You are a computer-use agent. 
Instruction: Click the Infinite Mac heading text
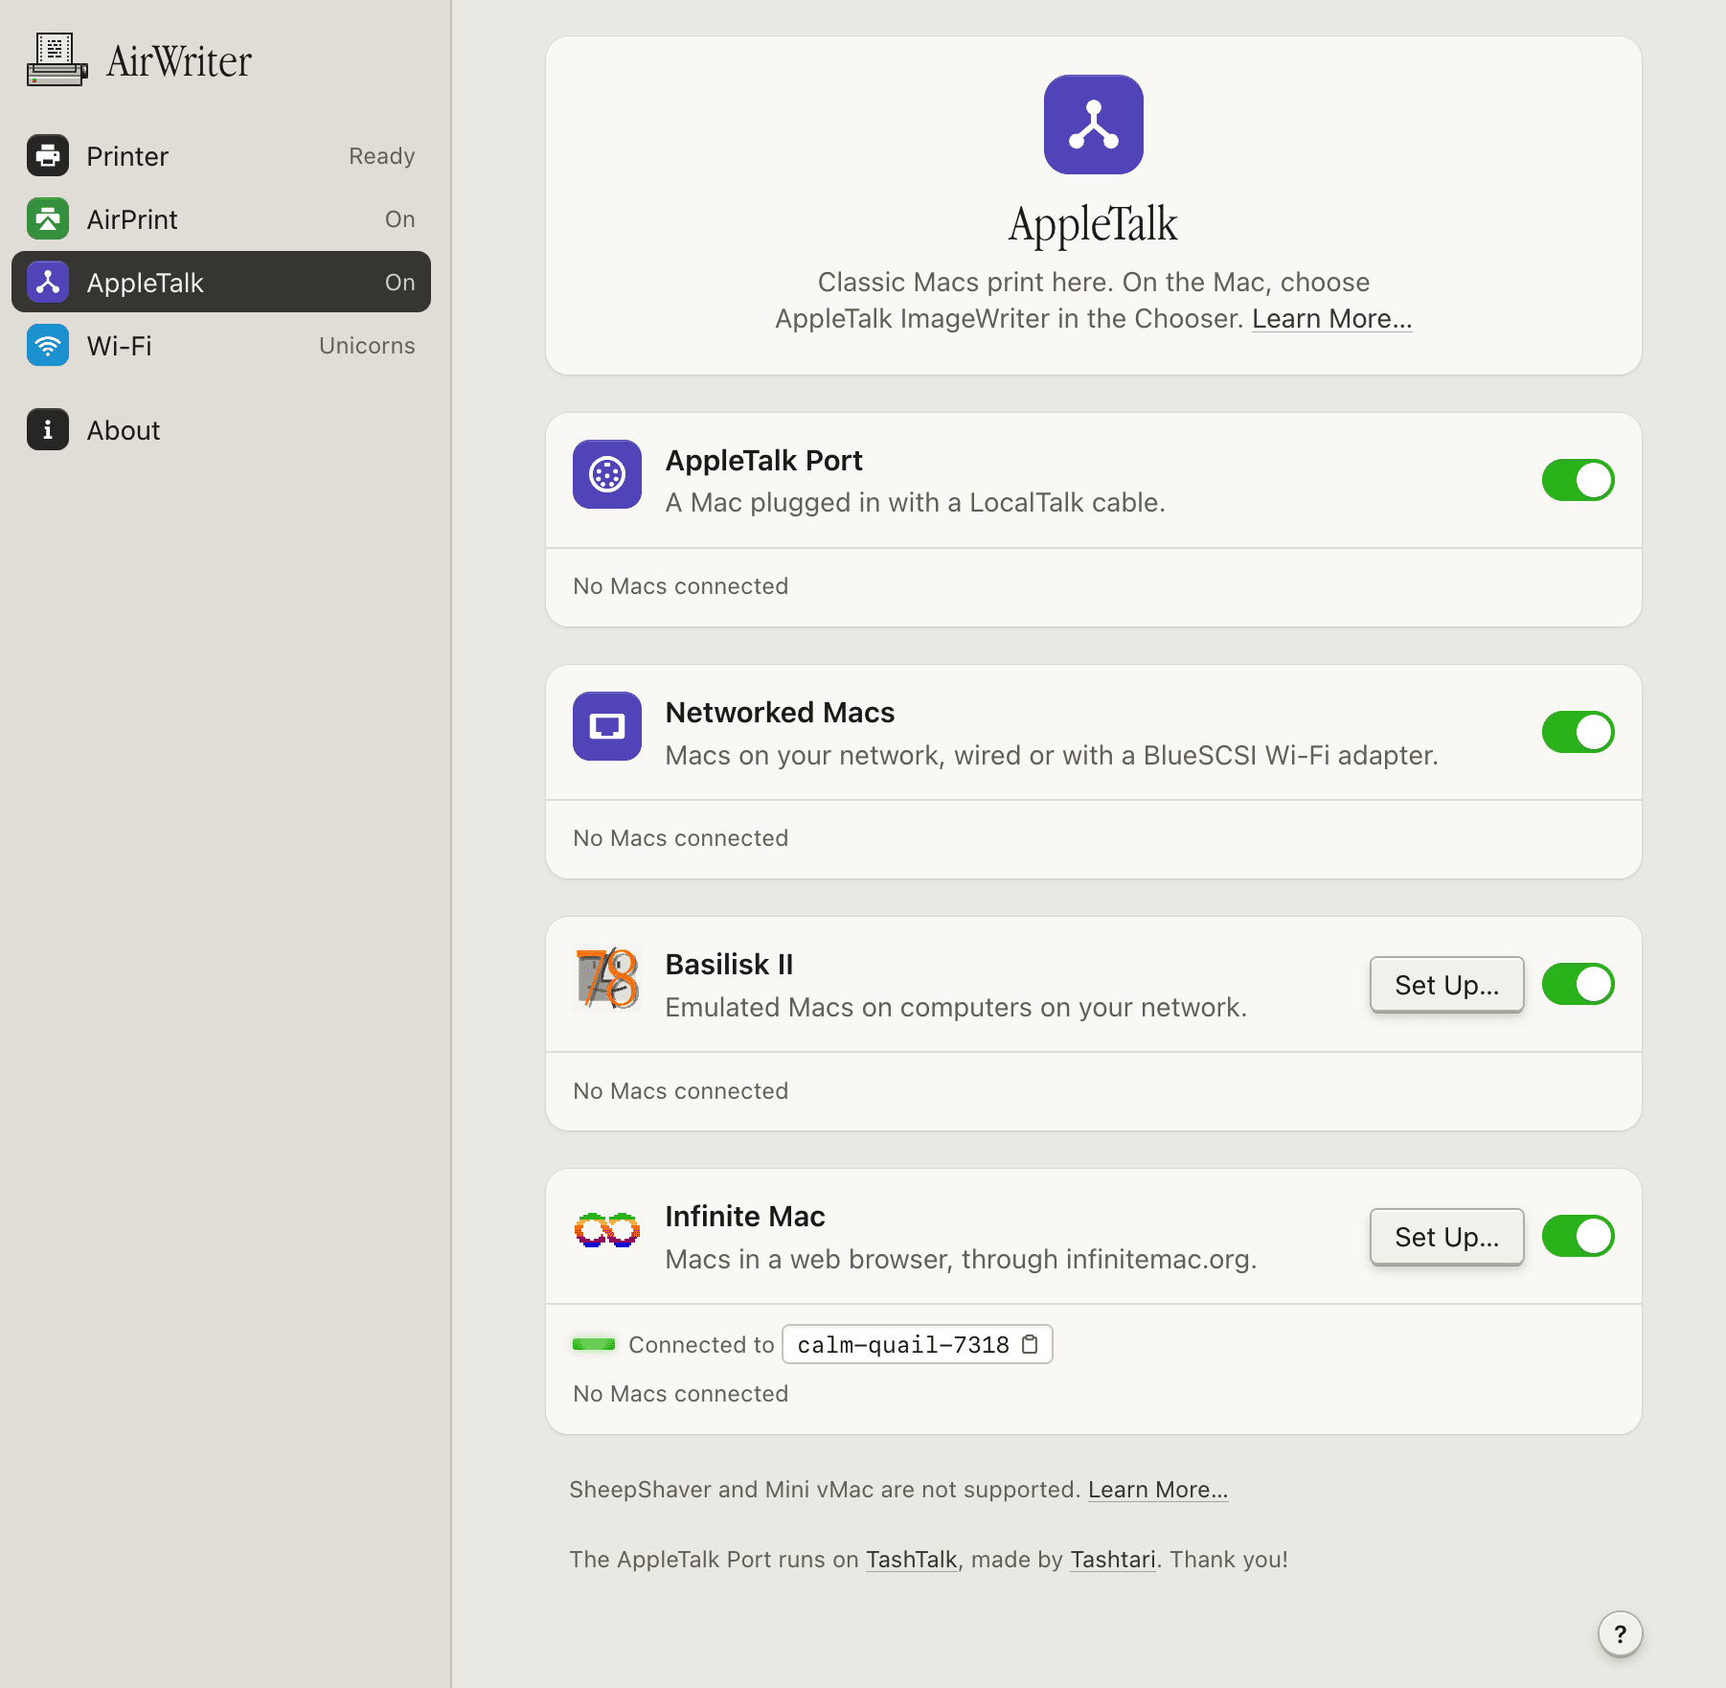745,1217
